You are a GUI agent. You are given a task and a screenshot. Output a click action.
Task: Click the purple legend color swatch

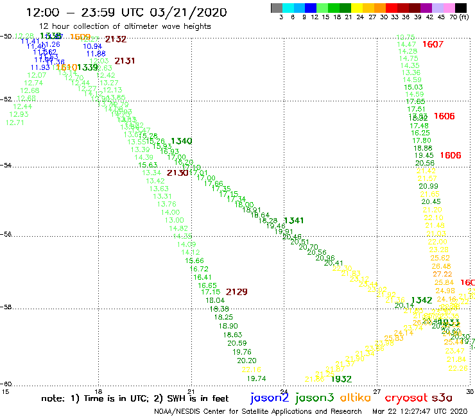point(426,8)
